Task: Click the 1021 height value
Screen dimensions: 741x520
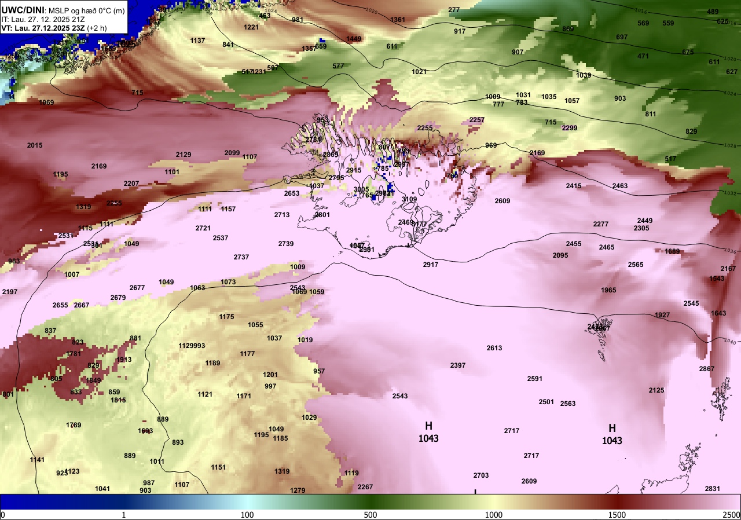Action: (419, 72)
